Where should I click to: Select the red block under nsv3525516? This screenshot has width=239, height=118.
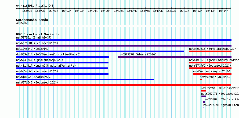[x=204, y=91]
